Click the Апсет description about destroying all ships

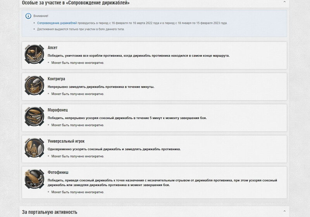tap(139, 56)
